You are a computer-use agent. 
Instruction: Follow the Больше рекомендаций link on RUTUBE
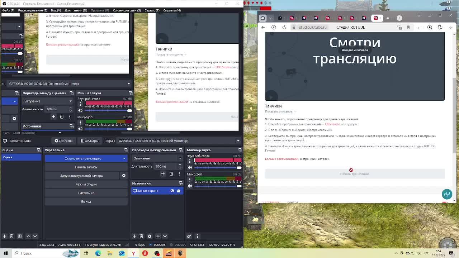coord(281,159)
